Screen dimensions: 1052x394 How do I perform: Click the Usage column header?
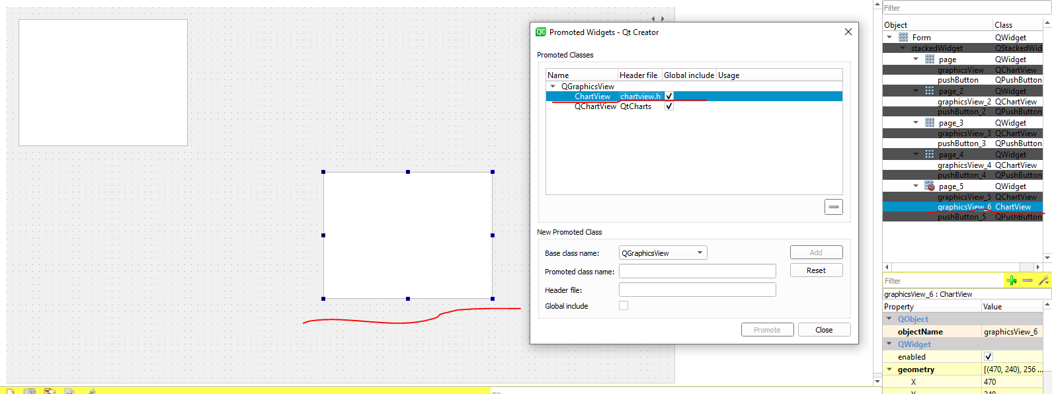779,75
